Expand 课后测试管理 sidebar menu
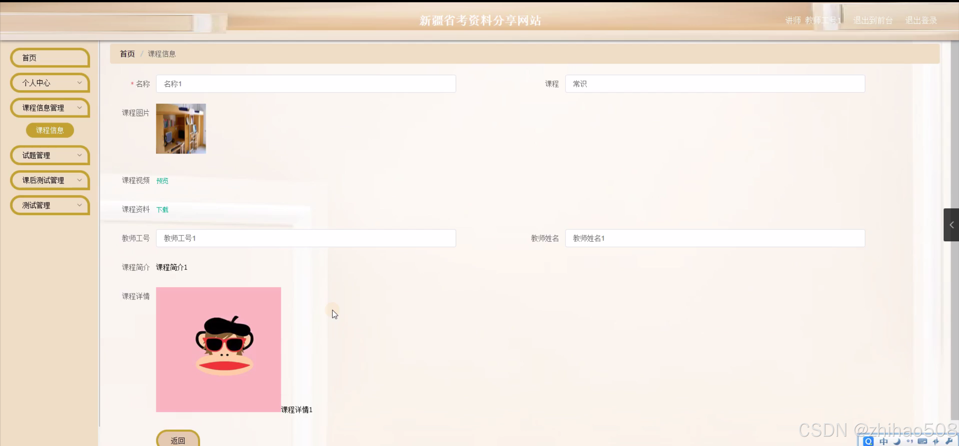 coord(50,180)
